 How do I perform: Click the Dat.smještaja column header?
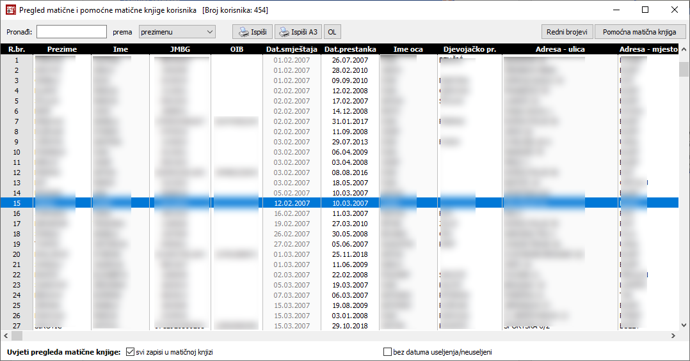tap(291, 49)
